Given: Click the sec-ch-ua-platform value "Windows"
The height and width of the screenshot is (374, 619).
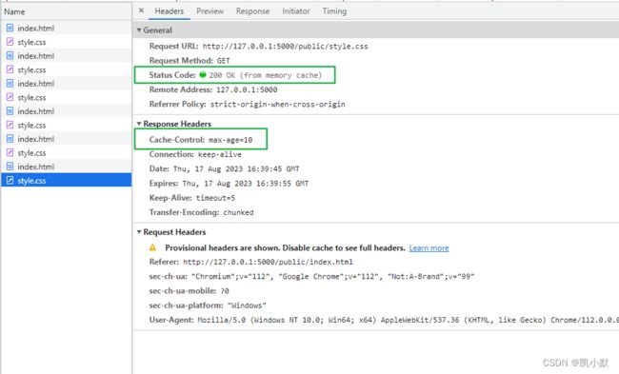Looking at the screenshot, I should tap(247, 305).
